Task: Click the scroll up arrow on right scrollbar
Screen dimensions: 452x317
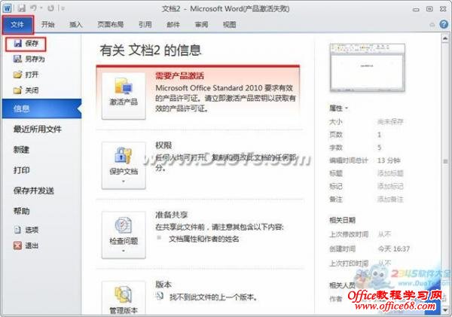Action: (x=445, y=38)
